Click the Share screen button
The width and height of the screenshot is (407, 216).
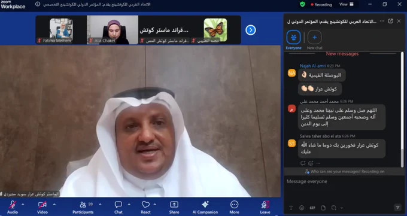pyautogui.click(x=174, y=207)
